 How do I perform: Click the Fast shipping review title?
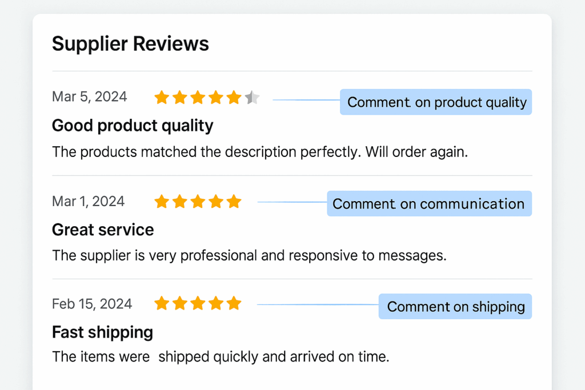coord(102,332)
